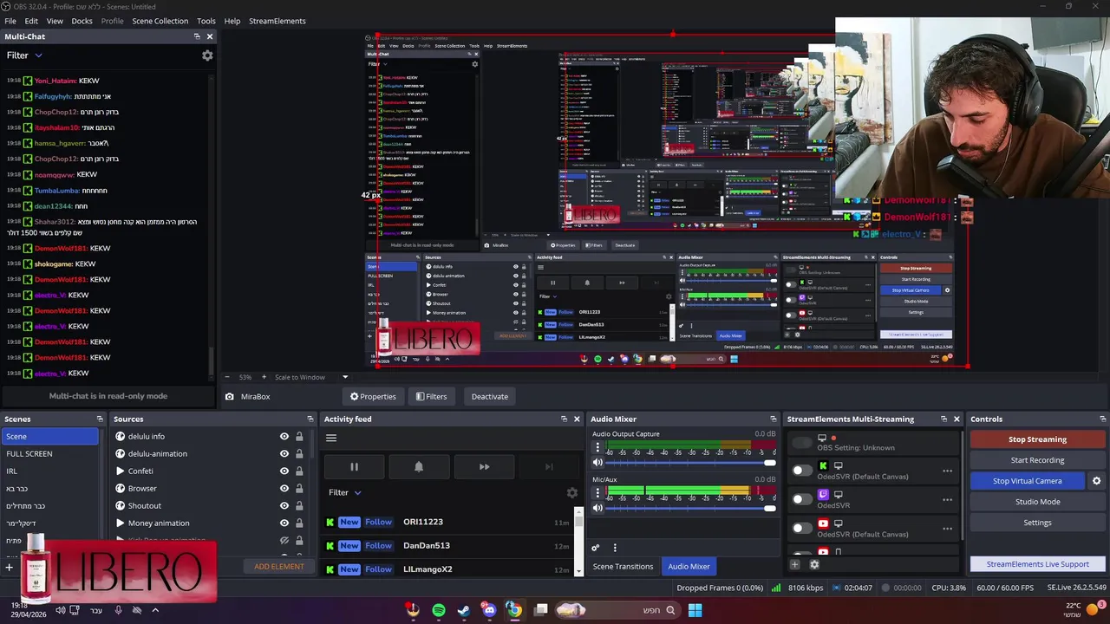Screen dimensions: 1110x624
Task: Expand the Confeti group source
Action: click(120, 471)
